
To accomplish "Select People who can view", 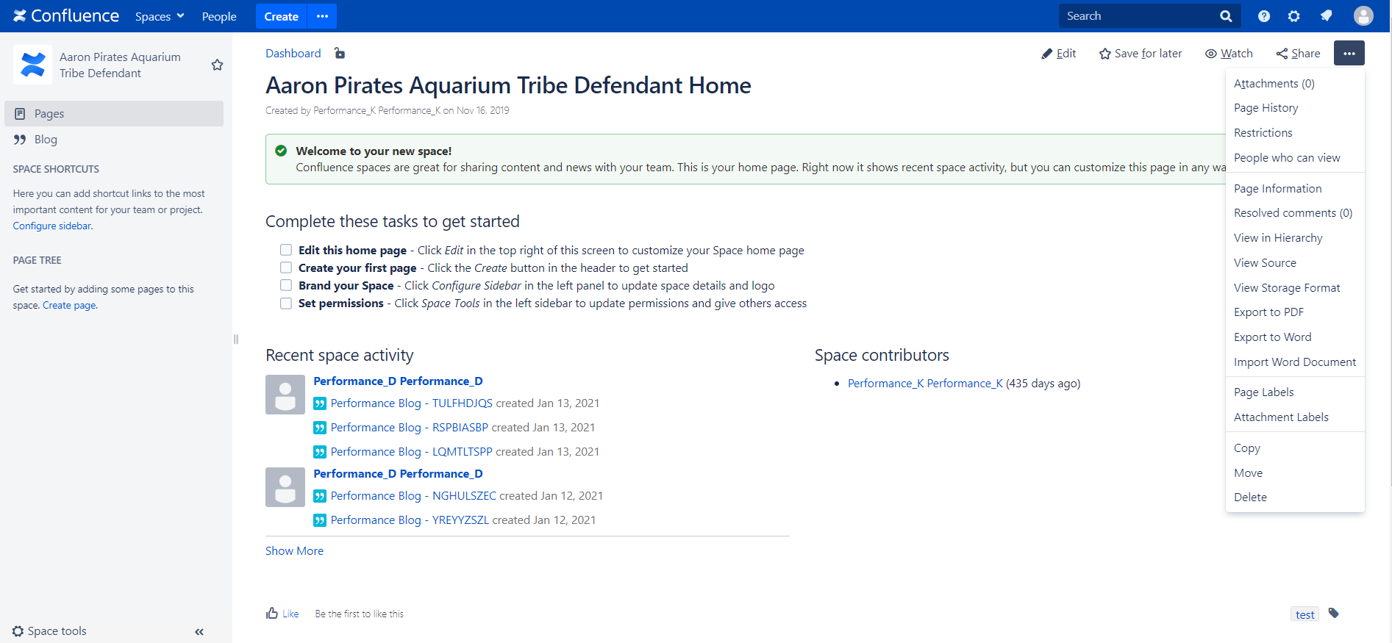I will click(1295, 158).
